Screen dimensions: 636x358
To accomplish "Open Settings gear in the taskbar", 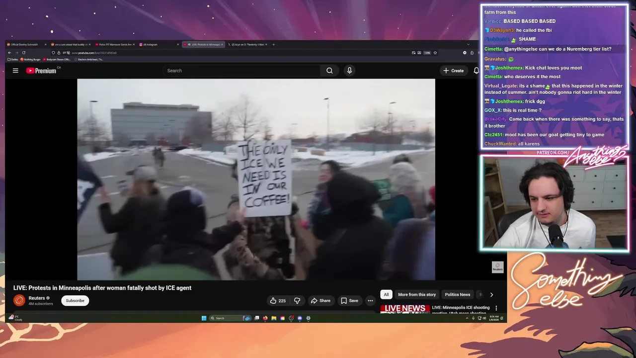I will pos(308,318).
